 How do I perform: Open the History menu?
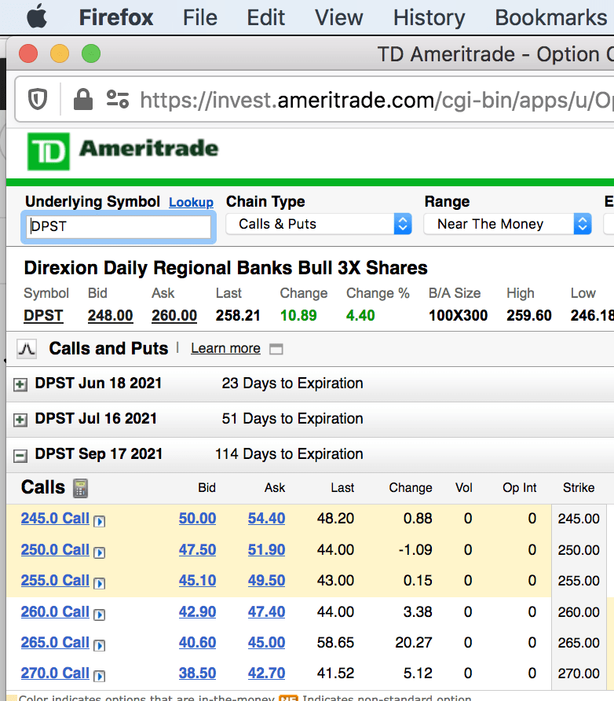[x=429, y=17]
